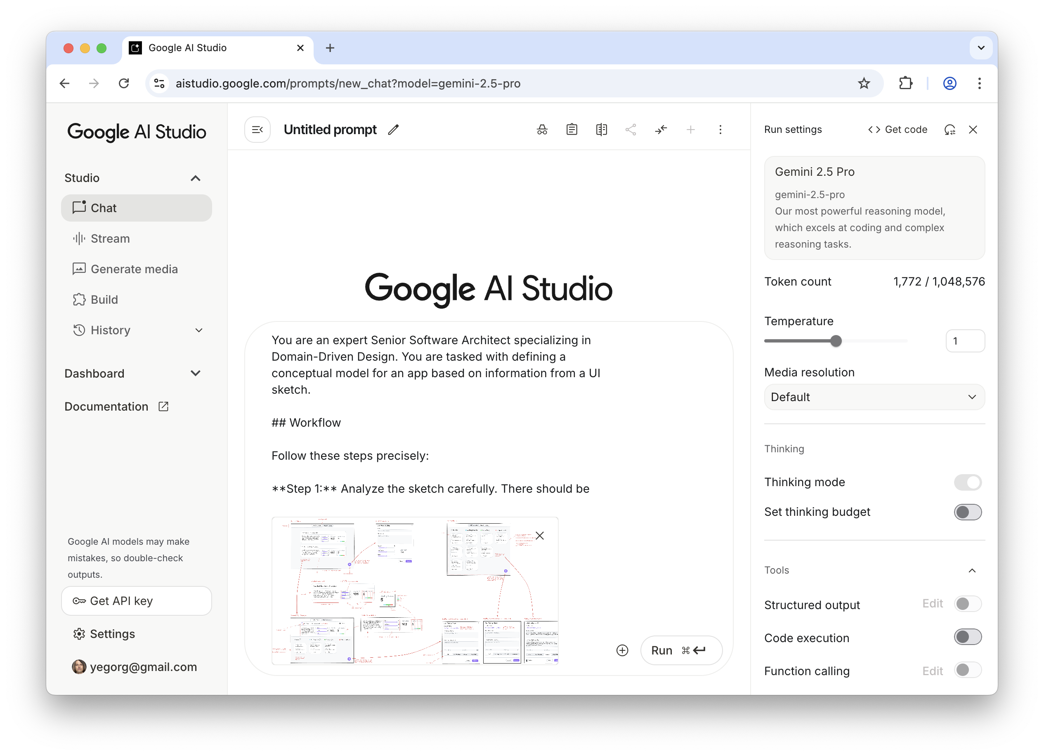The height and width of the screenshot is (756, 1044).
Task: Start a temporary incognito chat
Action: coord(542,130)
